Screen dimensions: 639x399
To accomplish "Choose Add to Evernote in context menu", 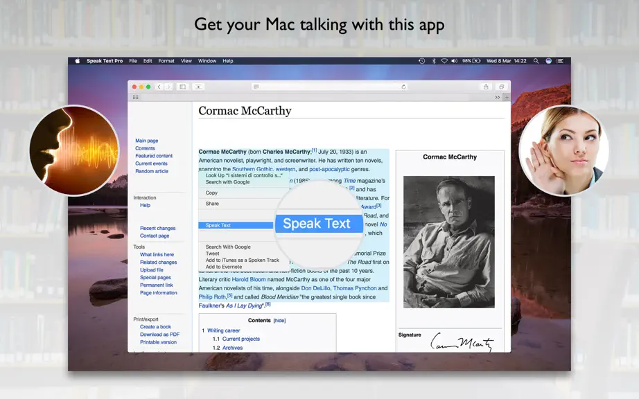I will [x=224, y=267].
